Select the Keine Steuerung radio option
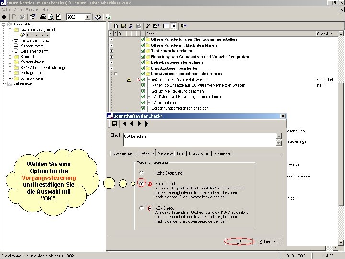The image size is (345, 259). [x=141, y=173]
